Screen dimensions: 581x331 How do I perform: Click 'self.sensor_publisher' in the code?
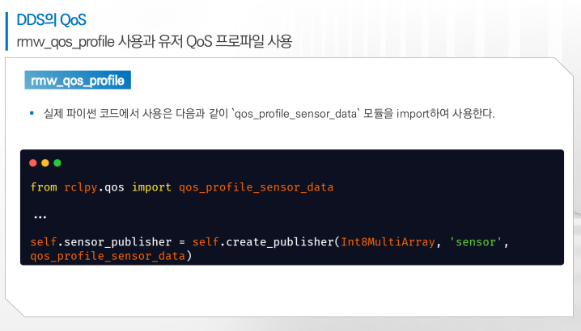101,242
